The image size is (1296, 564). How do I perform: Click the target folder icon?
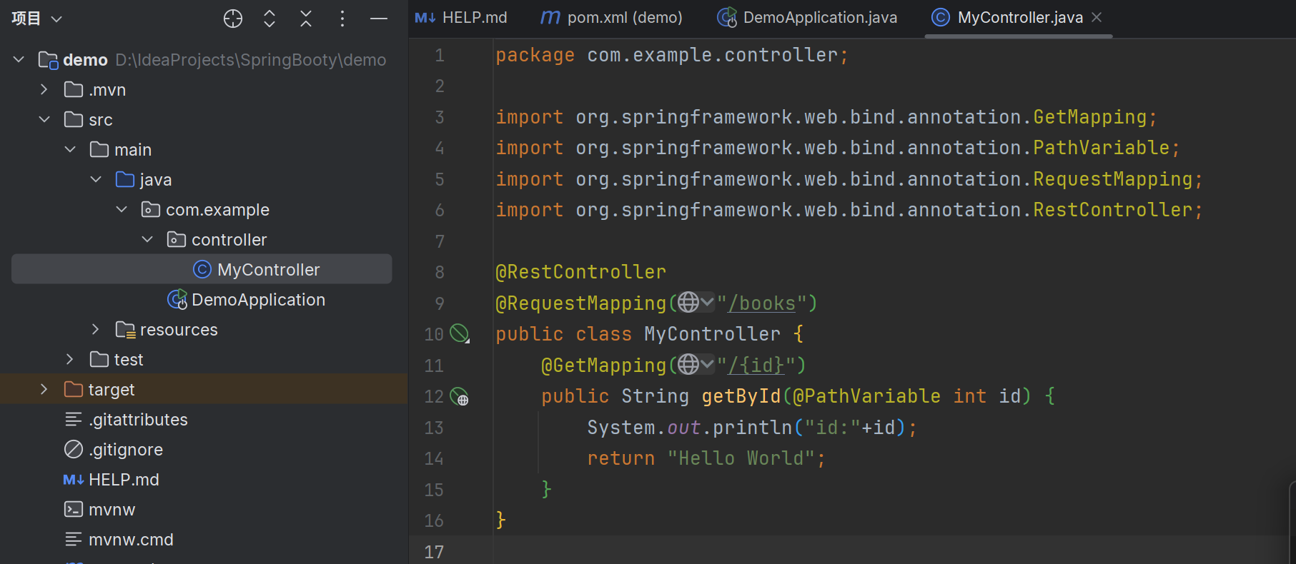click(x=74, y=389)
